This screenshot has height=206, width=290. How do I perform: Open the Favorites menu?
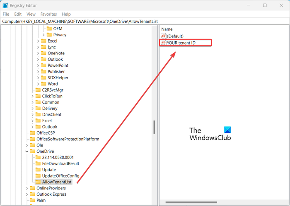(48, 14)
